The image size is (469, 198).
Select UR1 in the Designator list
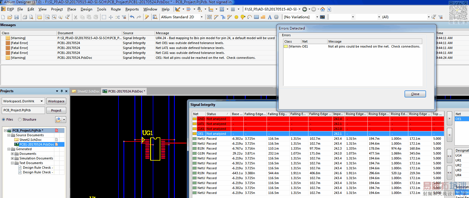point(458,160)
